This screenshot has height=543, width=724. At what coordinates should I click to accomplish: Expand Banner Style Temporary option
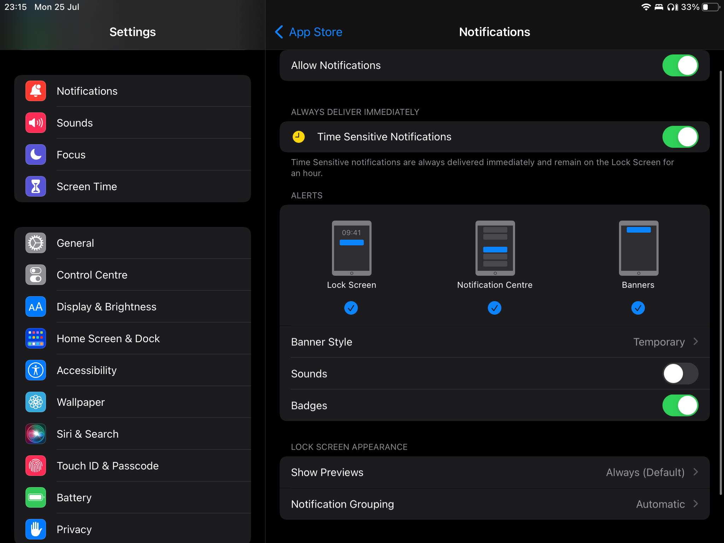coord(665,342)
